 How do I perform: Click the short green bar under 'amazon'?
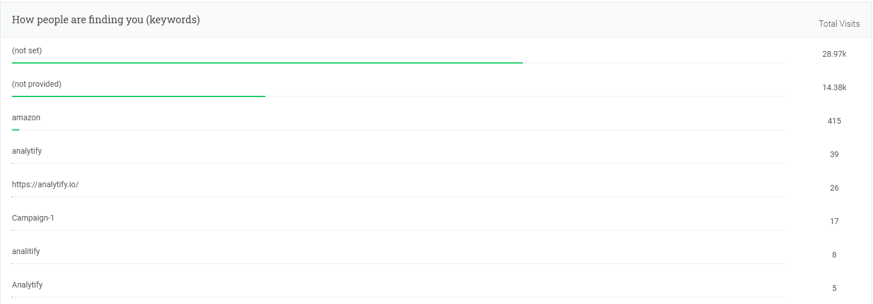pos(15,129)
